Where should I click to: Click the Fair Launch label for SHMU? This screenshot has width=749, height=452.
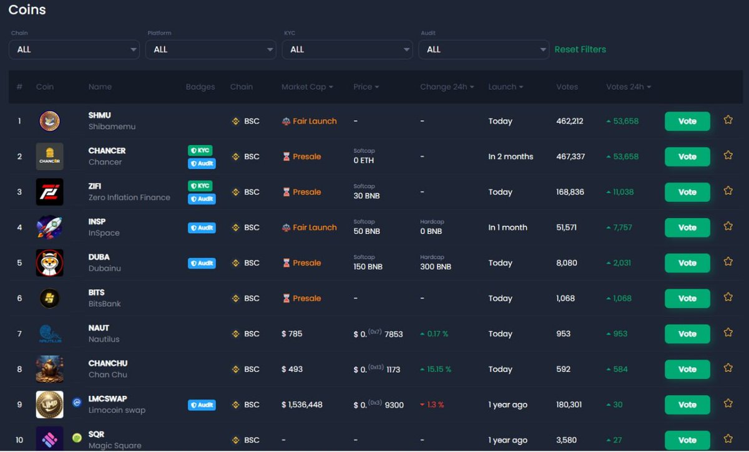(309, 121)
